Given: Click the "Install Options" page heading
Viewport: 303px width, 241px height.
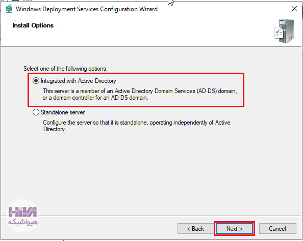Looking at the screenshot, I should pyautogui.click(x=33, y=25).
